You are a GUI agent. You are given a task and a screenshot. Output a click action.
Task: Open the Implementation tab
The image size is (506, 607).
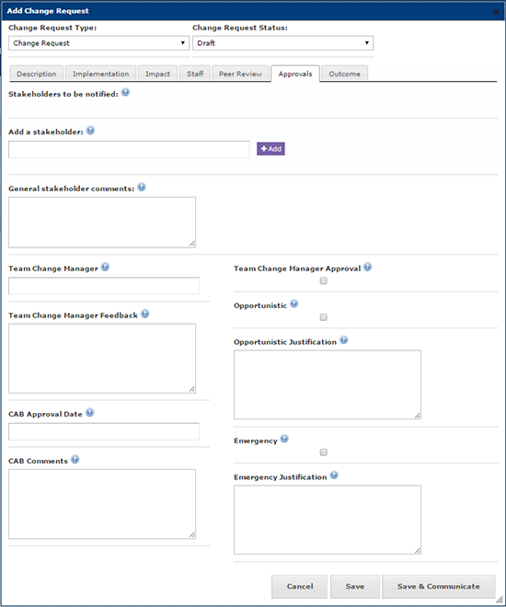(x=100, y=74)
